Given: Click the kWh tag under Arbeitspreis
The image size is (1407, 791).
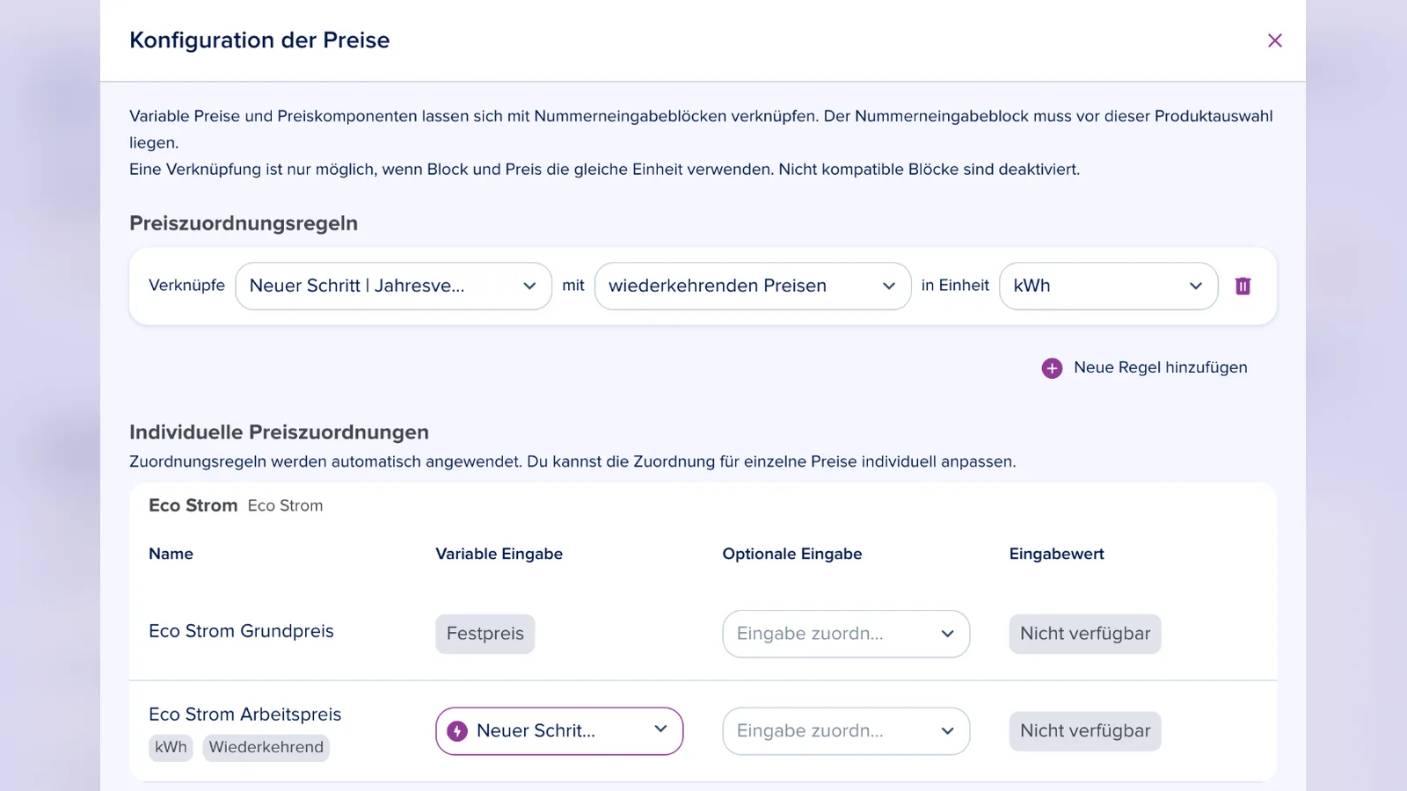Looking at the screenshot, I should [x=171, y=747].
